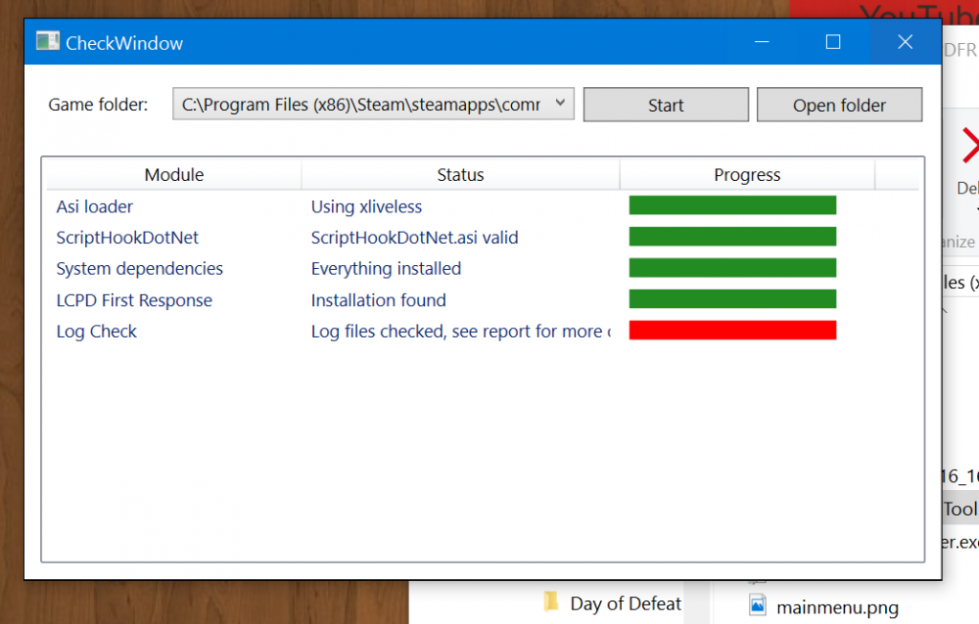Click LCPD First Response green progress bar
Viewport: 979px width, 624px height.
732,299
